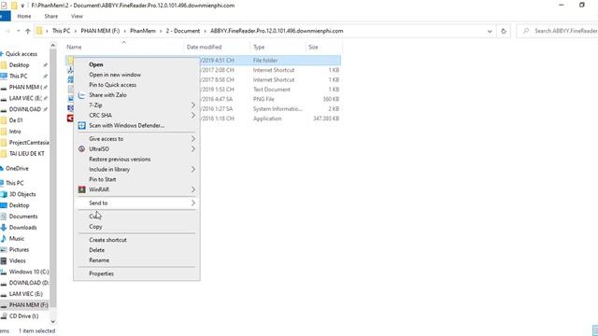Sort by Name column header
The width and height of the screenshot is (598, 336).
pos(74,48)
